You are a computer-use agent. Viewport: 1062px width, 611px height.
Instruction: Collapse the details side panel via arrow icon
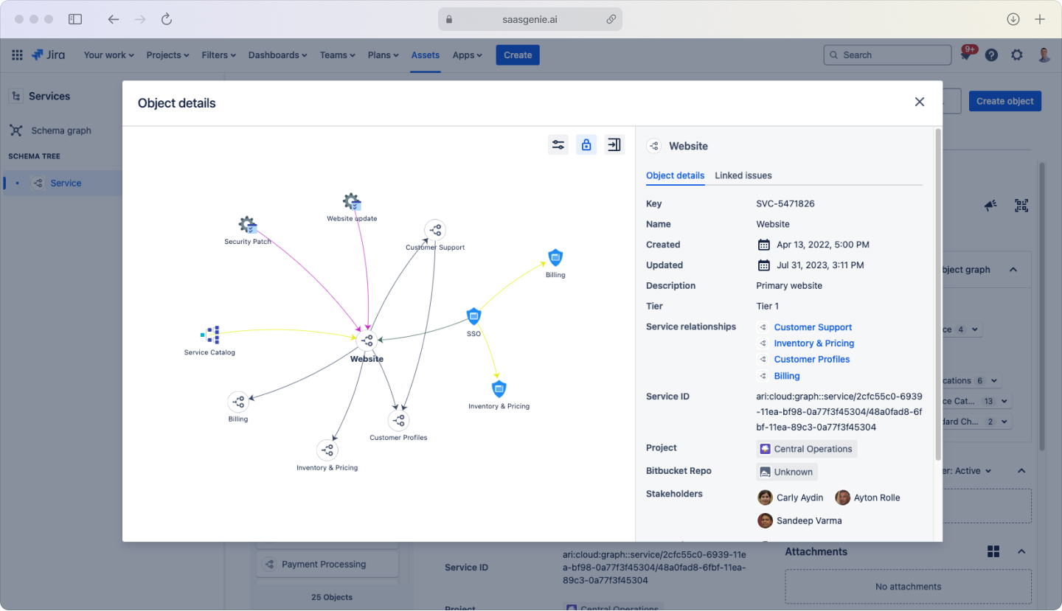(x=614, y=144)
